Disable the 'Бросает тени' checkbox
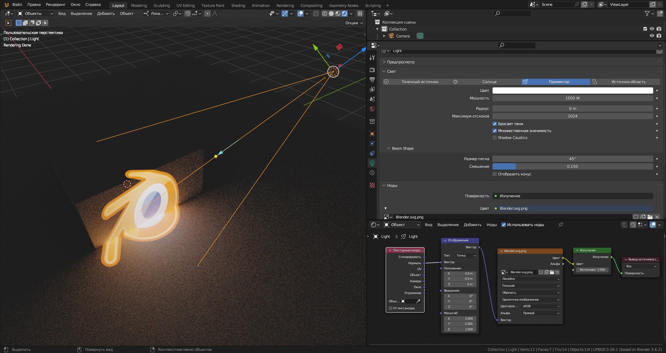 click(x=495, y=124)
